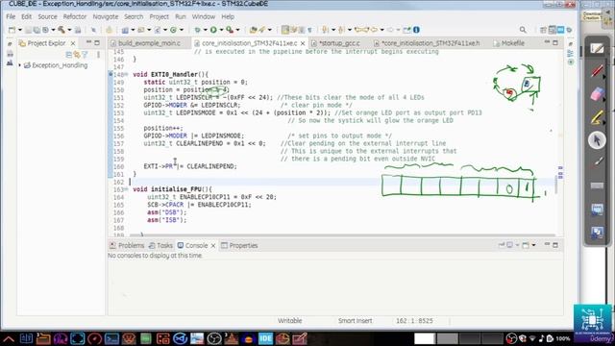Open the Refactor menu

click(x=75, y=17)
